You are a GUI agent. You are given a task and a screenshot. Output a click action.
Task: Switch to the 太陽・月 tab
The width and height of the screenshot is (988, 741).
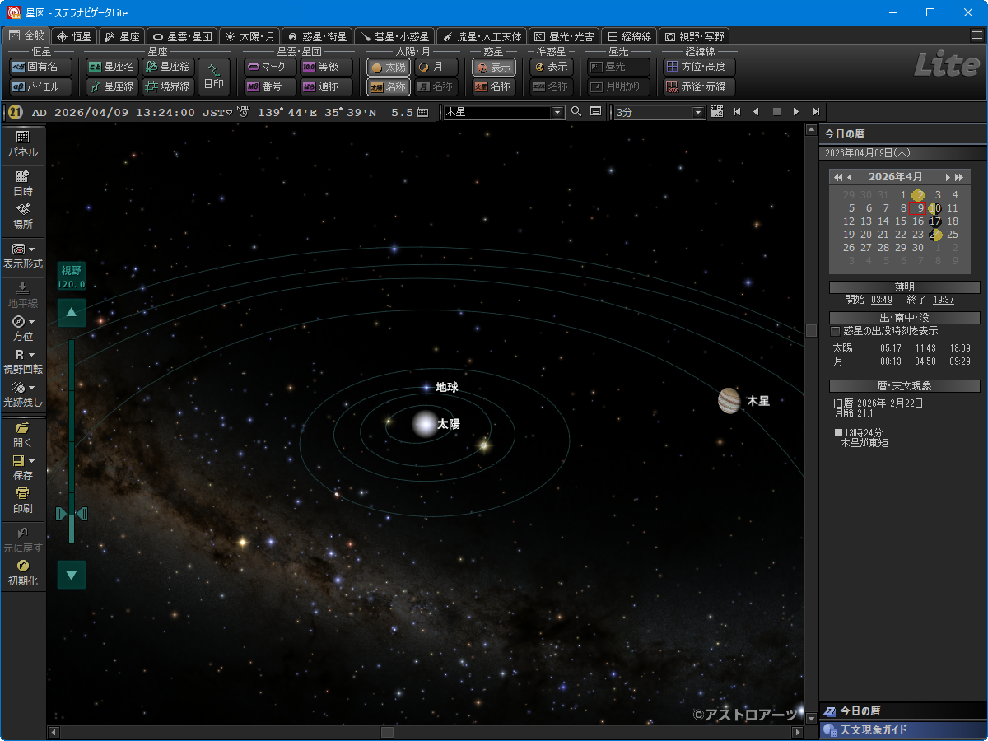coord(250,36)
